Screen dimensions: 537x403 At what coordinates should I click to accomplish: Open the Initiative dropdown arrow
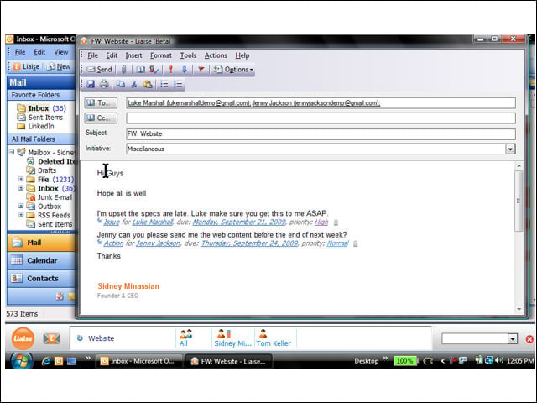[x=510, y=149]
